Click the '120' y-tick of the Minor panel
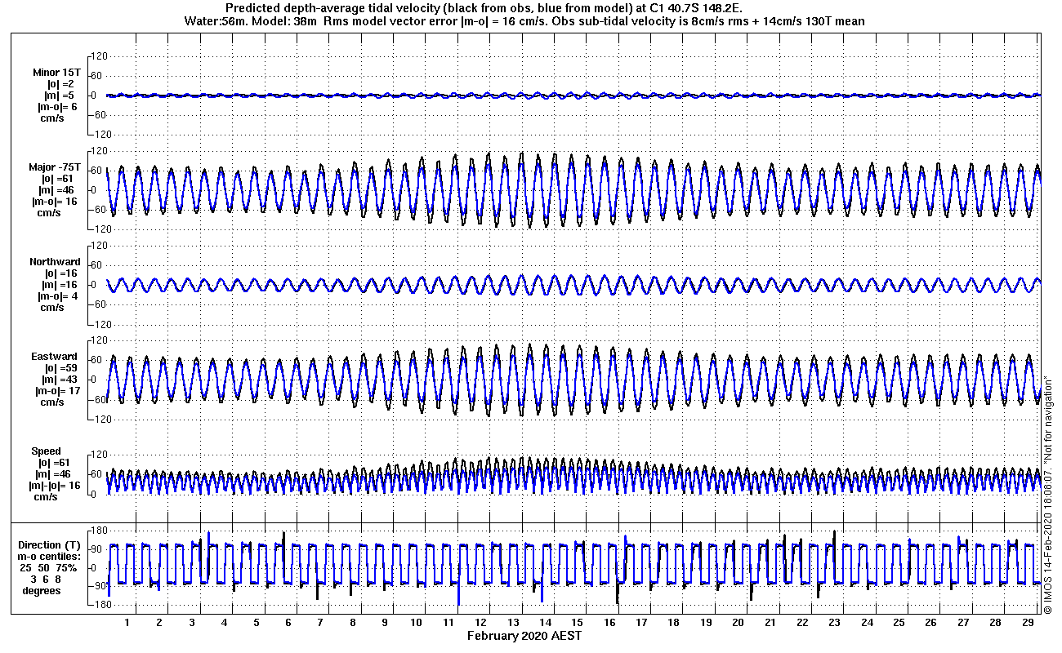 [101, 56]
